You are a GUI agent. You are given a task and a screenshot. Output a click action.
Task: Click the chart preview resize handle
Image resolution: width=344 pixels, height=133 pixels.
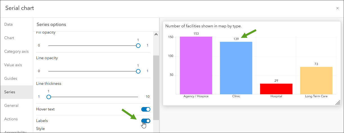[338, 103]
